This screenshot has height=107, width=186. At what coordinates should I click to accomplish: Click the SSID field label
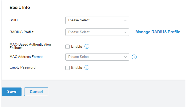pyautogui.click(x=14, y=20)
